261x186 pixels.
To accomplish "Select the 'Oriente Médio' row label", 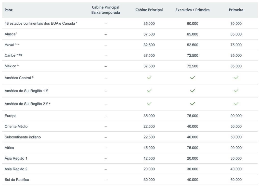I will [x=16, y=126].
